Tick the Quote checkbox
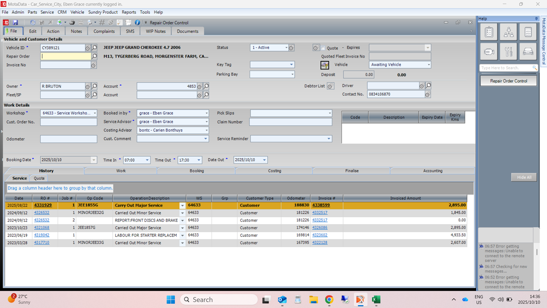 323,48
